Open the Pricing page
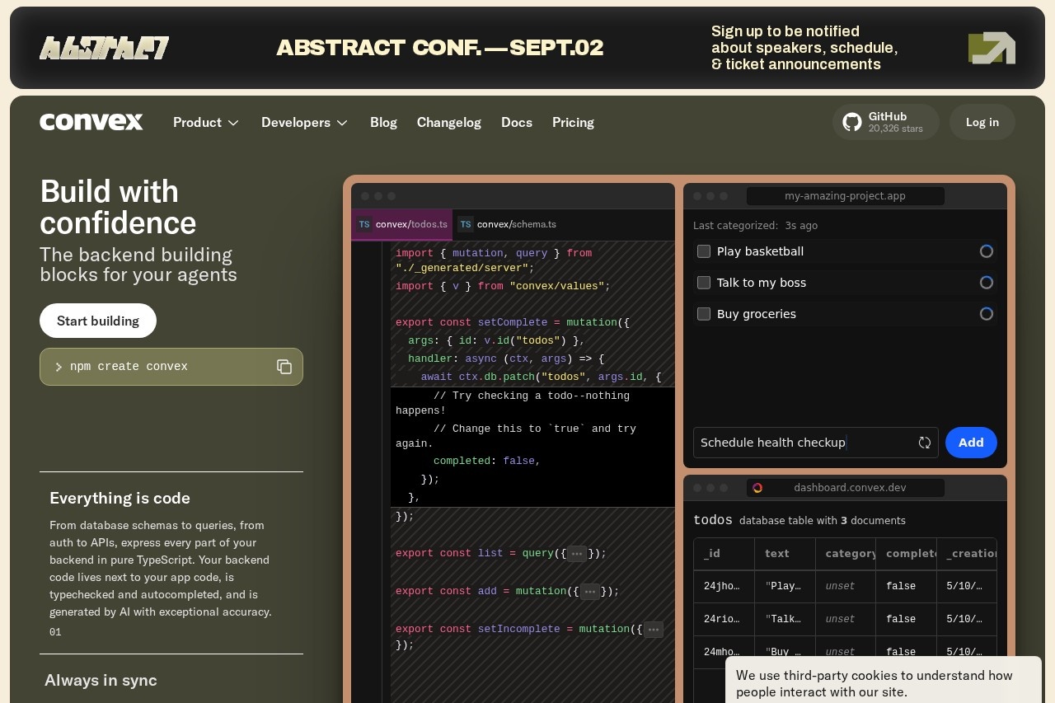1055x703 pixels. point(573,122)
